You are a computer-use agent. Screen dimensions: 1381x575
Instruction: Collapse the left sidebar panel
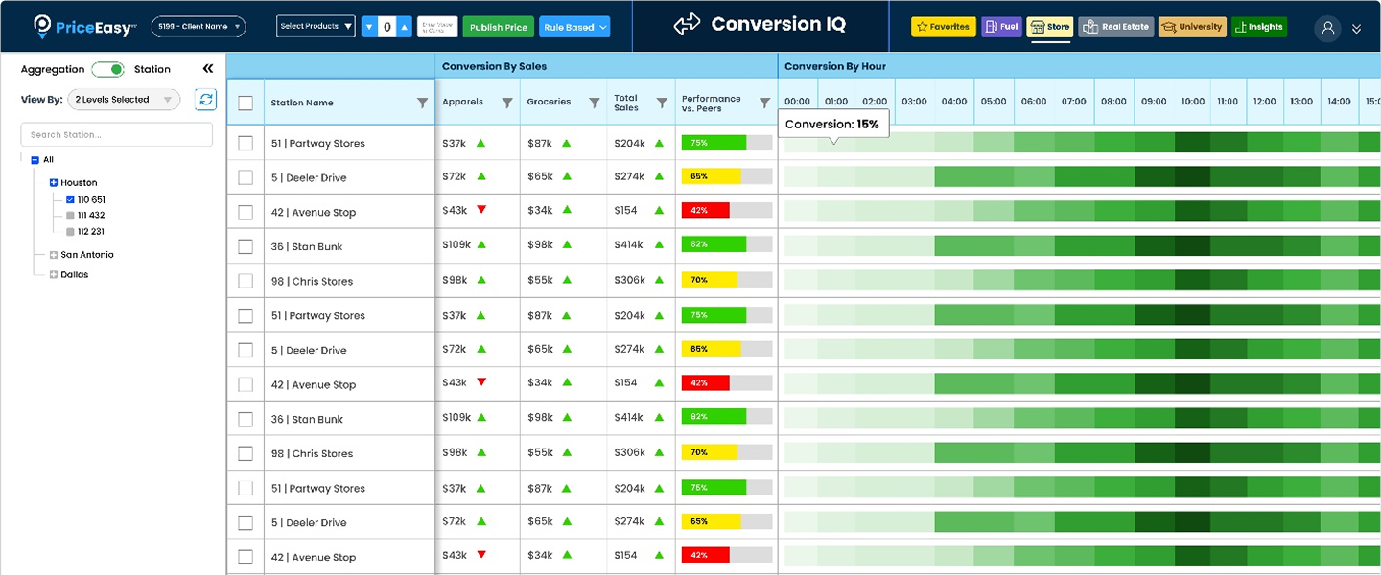pyautogui.click(x=207, y=68)
